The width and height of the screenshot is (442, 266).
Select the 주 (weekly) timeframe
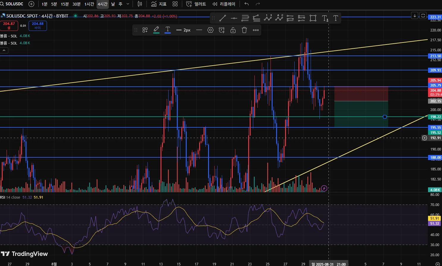120,4
